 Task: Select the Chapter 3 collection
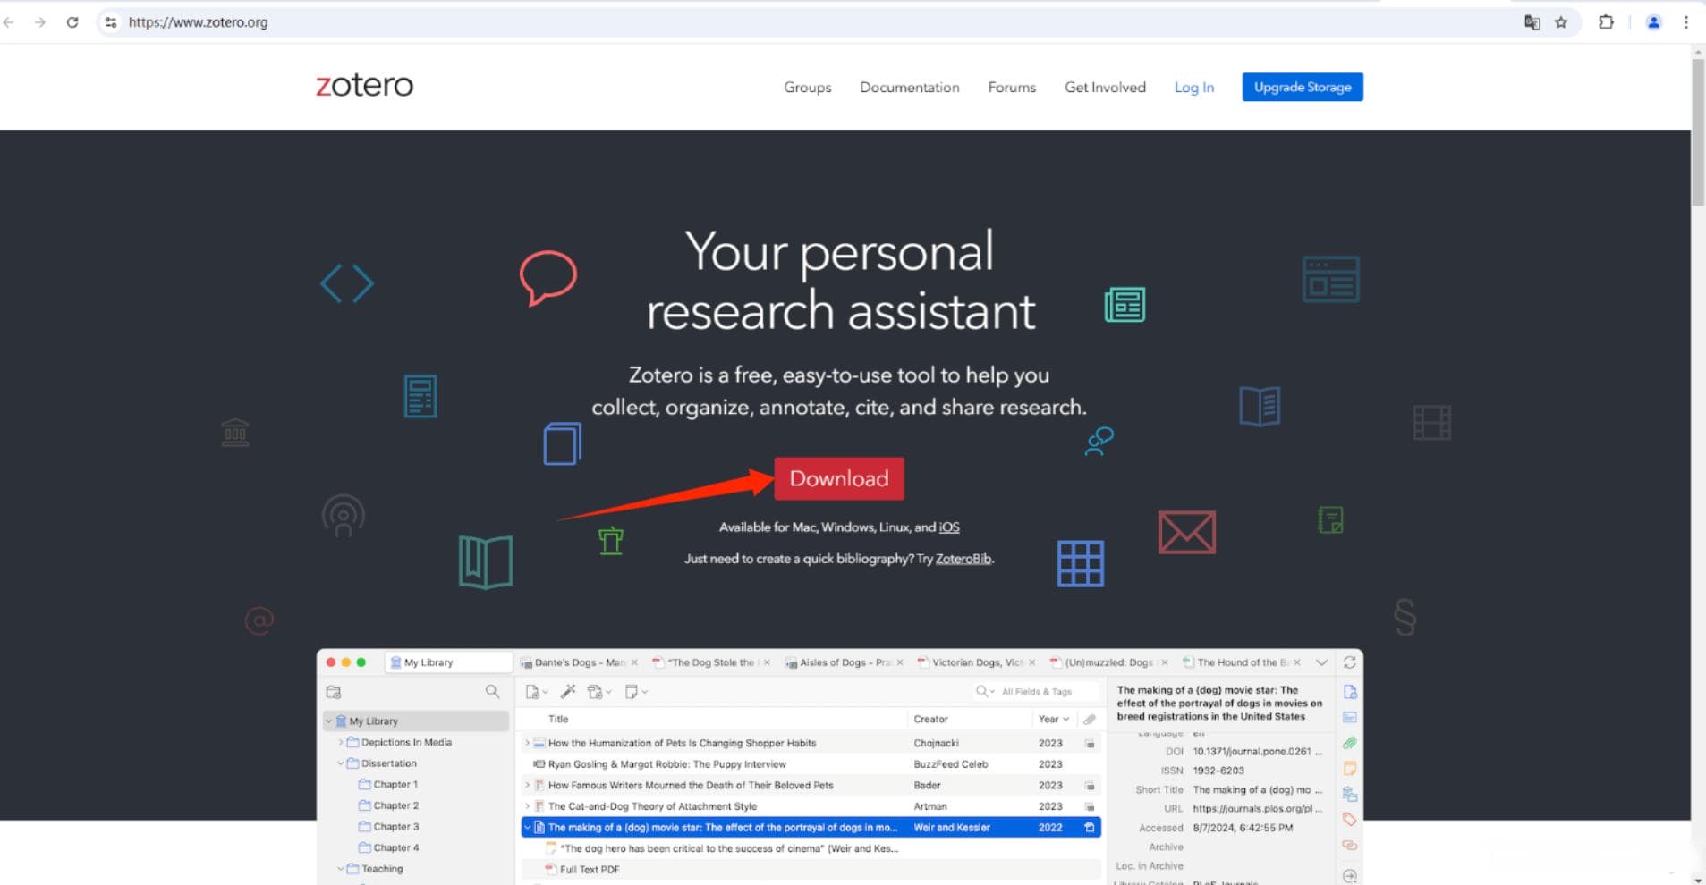coord(395,827)
